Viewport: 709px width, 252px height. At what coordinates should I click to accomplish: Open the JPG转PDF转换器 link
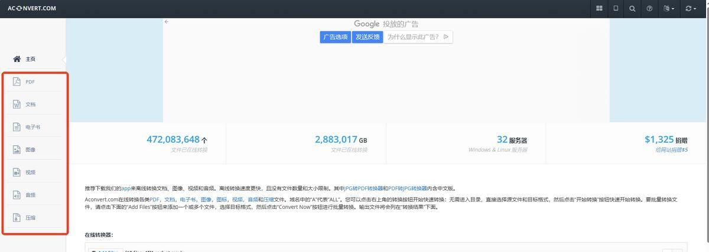(363, 188)
